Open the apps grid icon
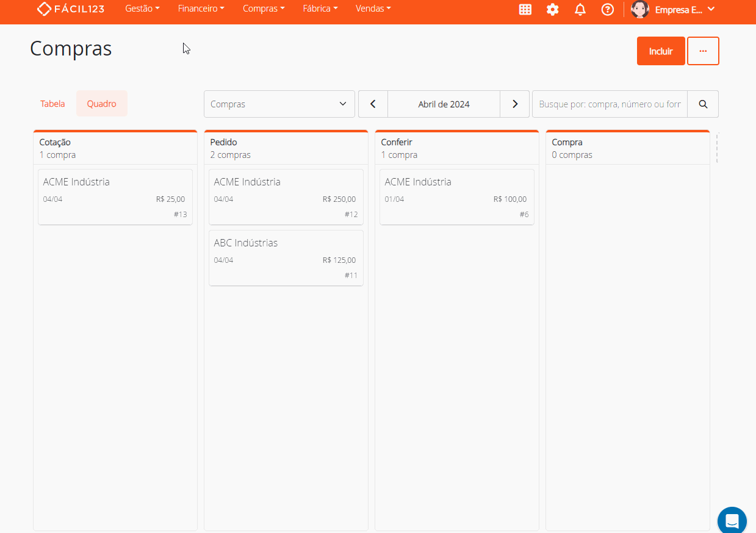This screenshot has width=756, height=533. (525, 9)
